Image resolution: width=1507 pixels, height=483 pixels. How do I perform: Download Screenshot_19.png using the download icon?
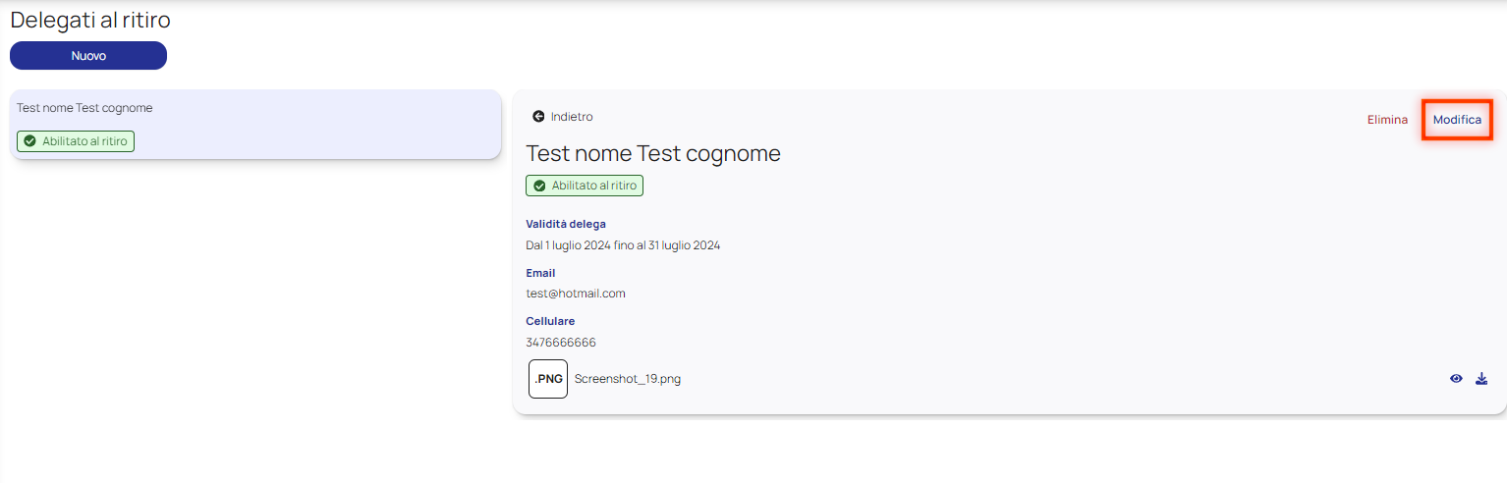(x=1481, y=379)
